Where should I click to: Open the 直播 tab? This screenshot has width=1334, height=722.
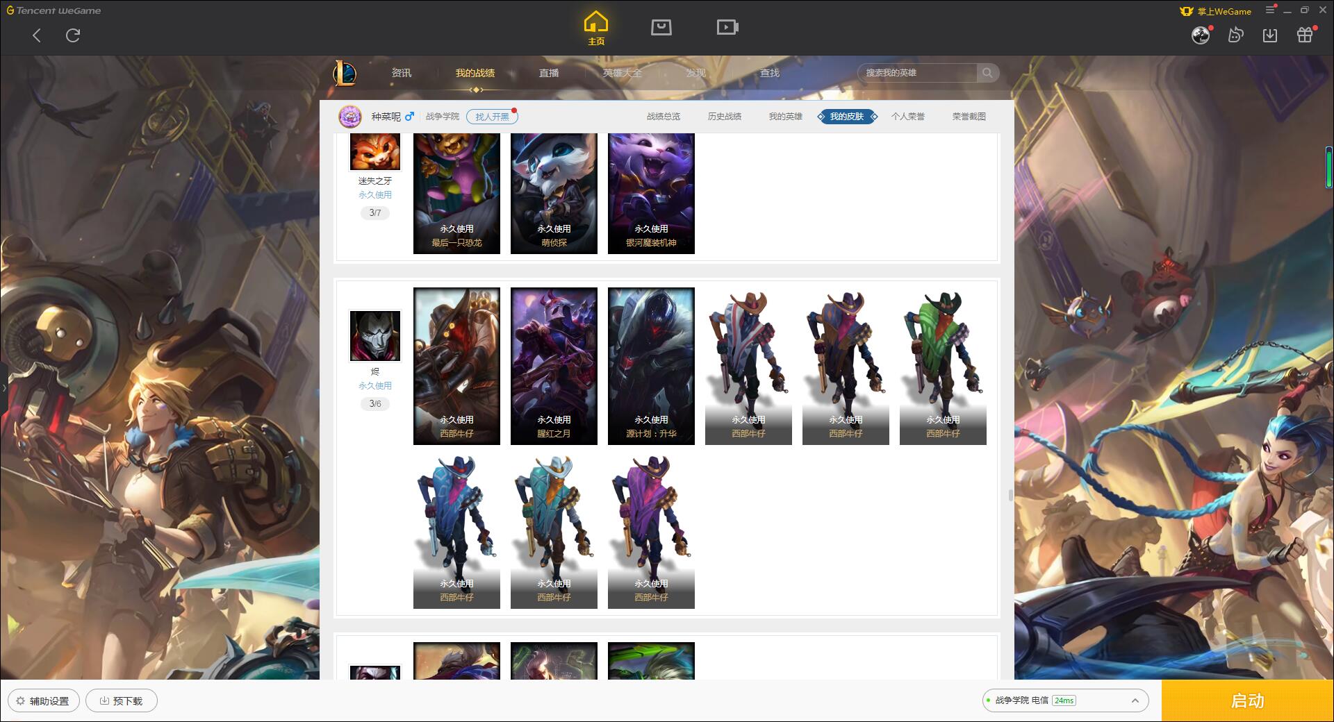[x=549, y=73]
